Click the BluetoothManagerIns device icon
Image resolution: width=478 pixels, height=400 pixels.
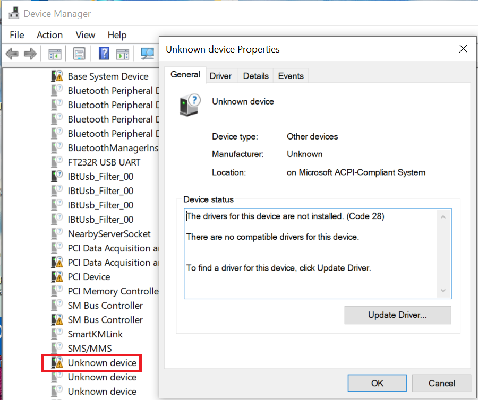[57, 147]
